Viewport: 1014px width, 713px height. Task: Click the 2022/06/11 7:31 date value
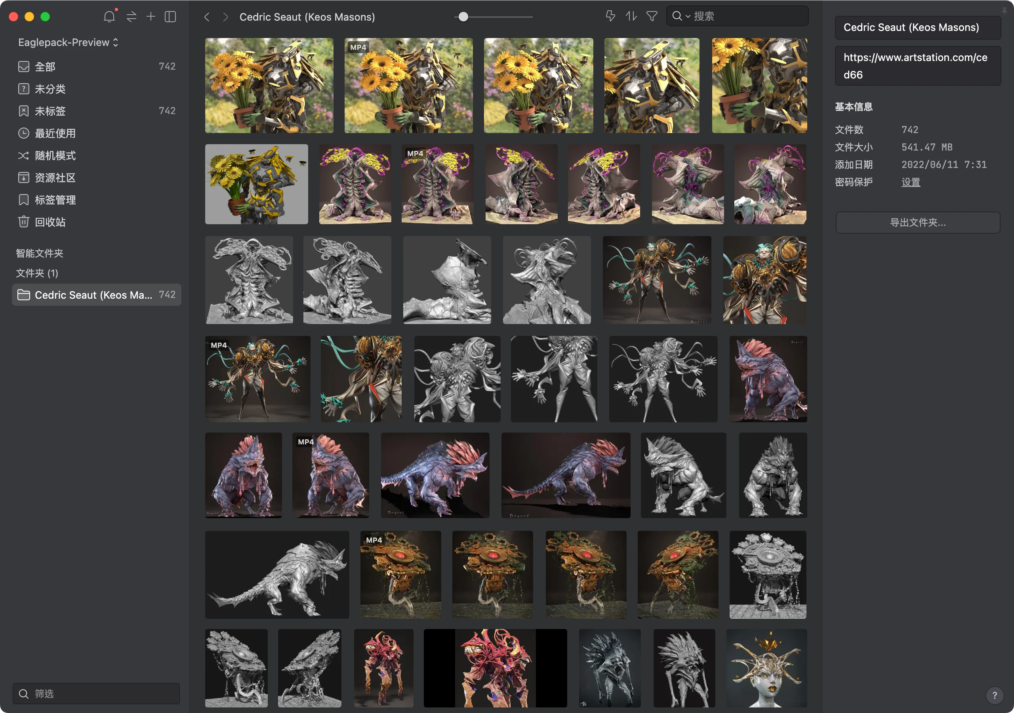point(944,164)
